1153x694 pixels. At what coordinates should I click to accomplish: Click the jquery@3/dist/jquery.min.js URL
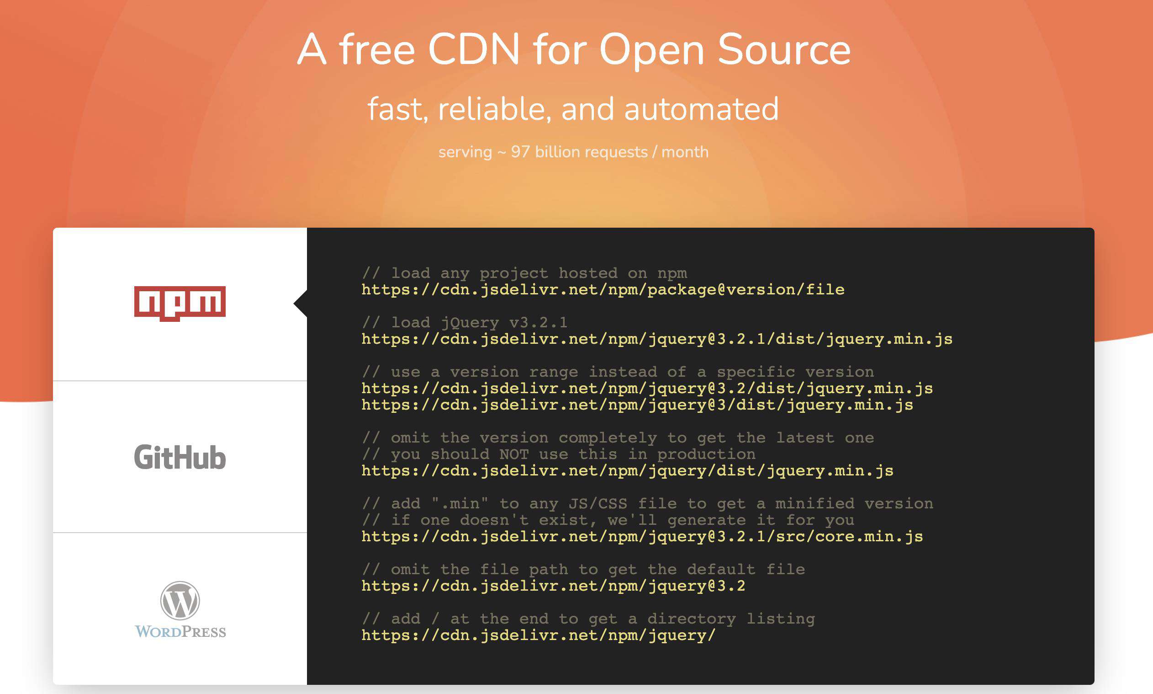pyautogui.click(x=637, y=405)
